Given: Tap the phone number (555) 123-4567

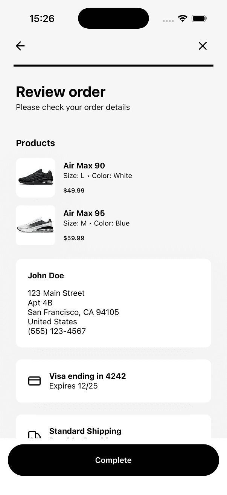Looking at the screenshot, I should point(56,331).
